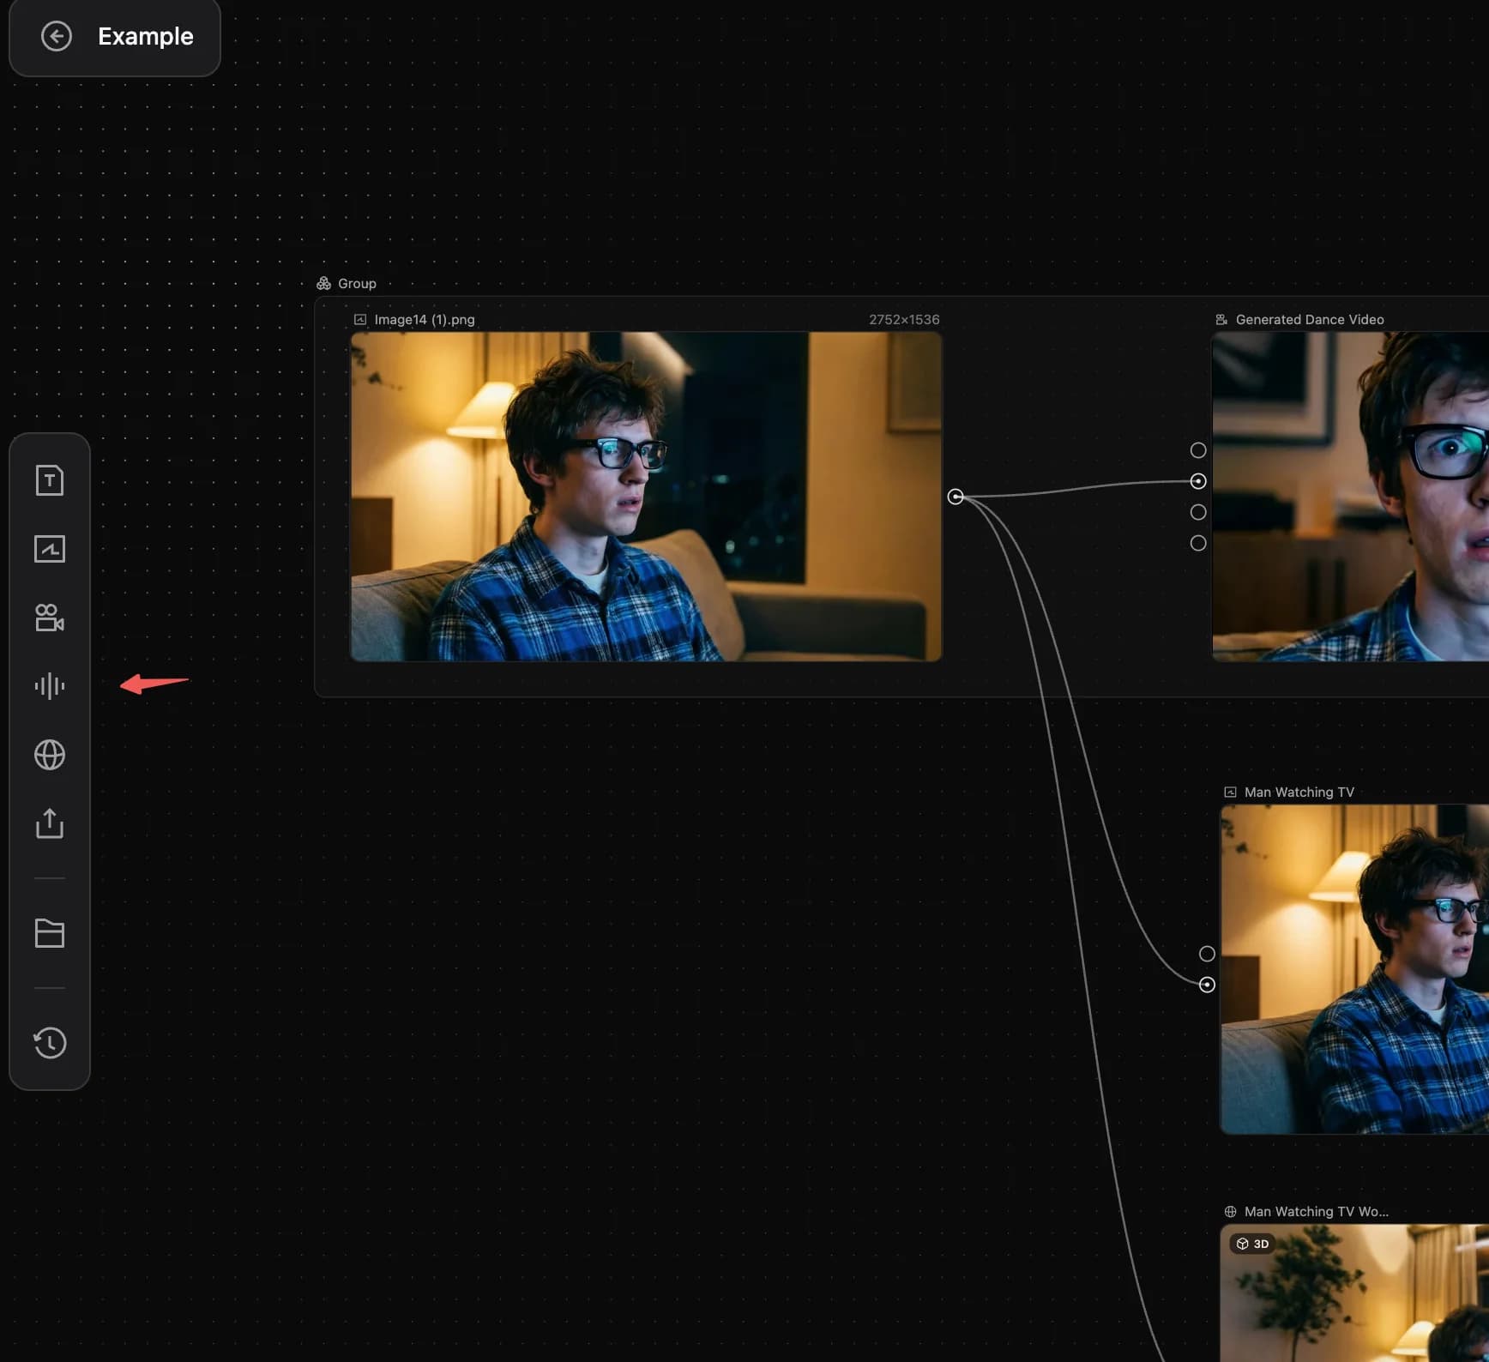Viewport: 1489px width, 1362px height.
Task: Click the 3D badge on world node
Action: click(x=1252, y=1244)
